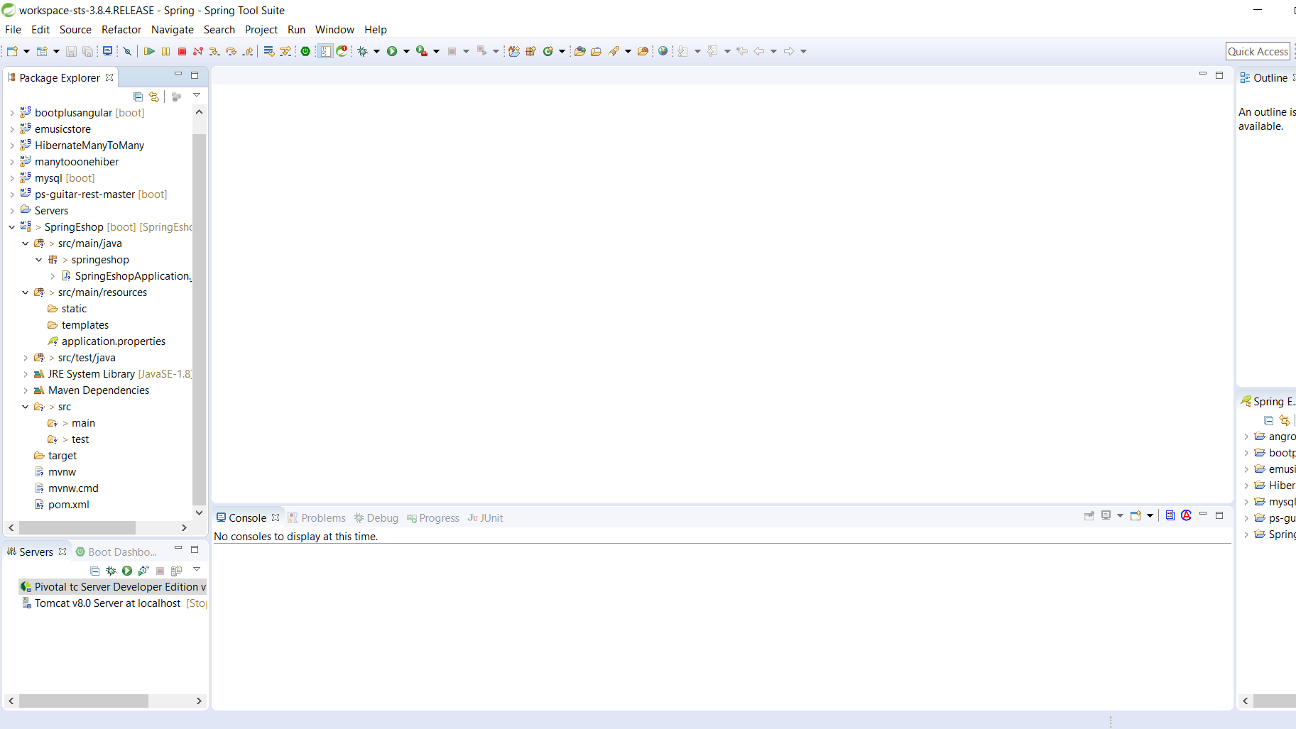Open the Run button dropdown arrow
The image size is (1296, 729).
click(x=406, y=51)
